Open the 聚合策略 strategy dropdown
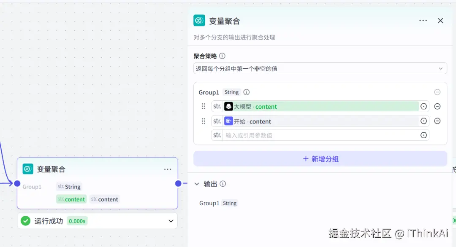Viewport: 456px width, 247px height. pyautogui.click(x=320, y=68)
